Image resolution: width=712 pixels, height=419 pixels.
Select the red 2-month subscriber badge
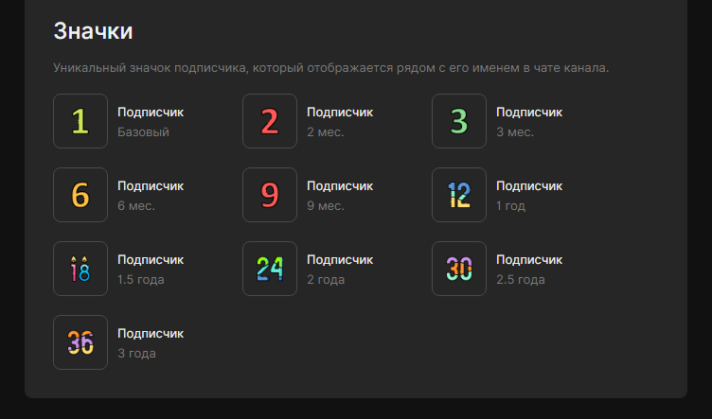(270, 121)
